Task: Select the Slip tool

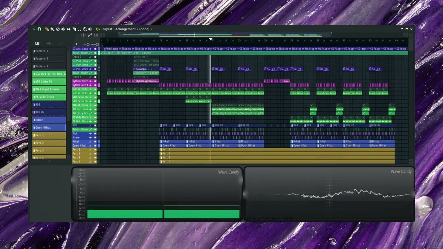Action: [69, 29]
